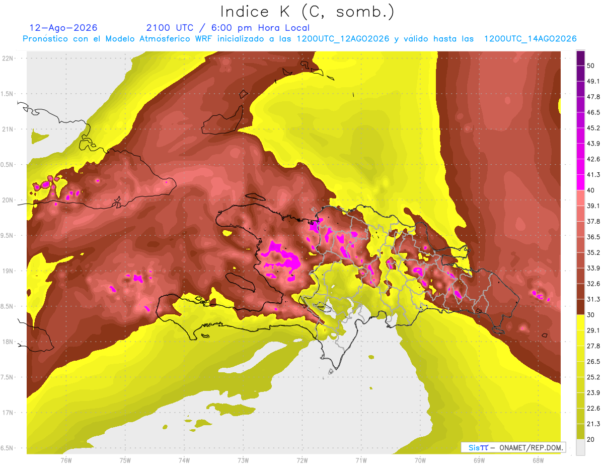The image size is (604, 467).
Task: Select the '12-Ago-2026' date label
Action: pos(63,28)
